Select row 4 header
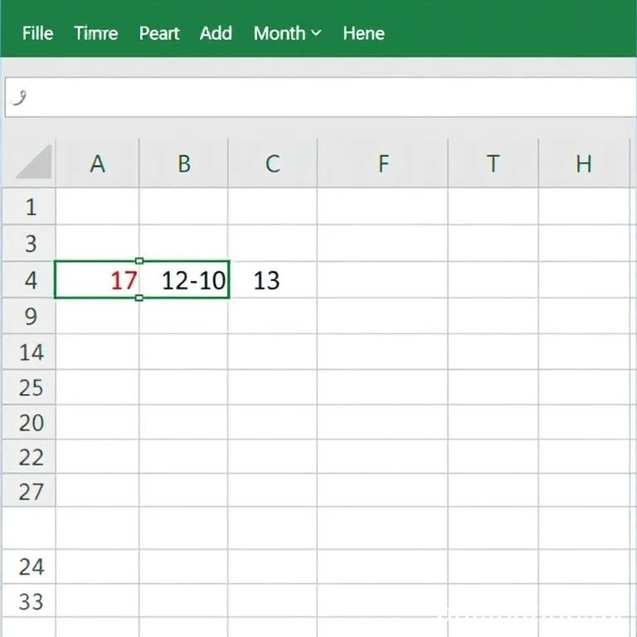This screenshot has width=637, height=637. coord(30,280)
